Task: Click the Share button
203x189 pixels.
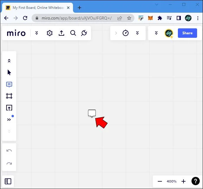Action: pos(187,33)
